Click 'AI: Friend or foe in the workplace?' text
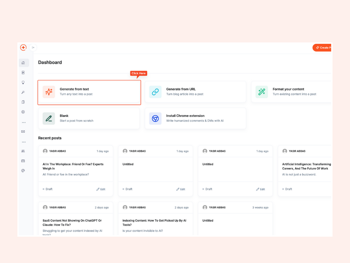The width and height of the screenshot is (350, 263). pos(66,174)
